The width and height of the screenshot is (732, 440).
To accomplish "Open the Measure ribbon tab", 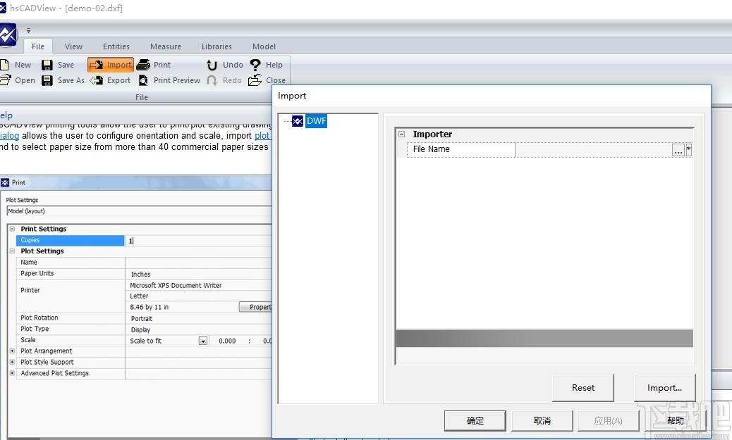I will [x=166, y=46].
